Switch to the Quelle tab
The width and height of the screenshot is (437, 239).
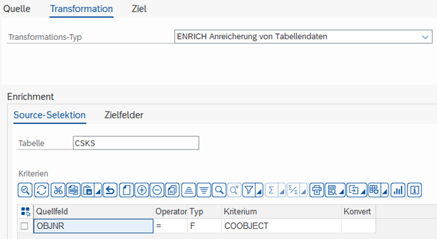(17, 9)
